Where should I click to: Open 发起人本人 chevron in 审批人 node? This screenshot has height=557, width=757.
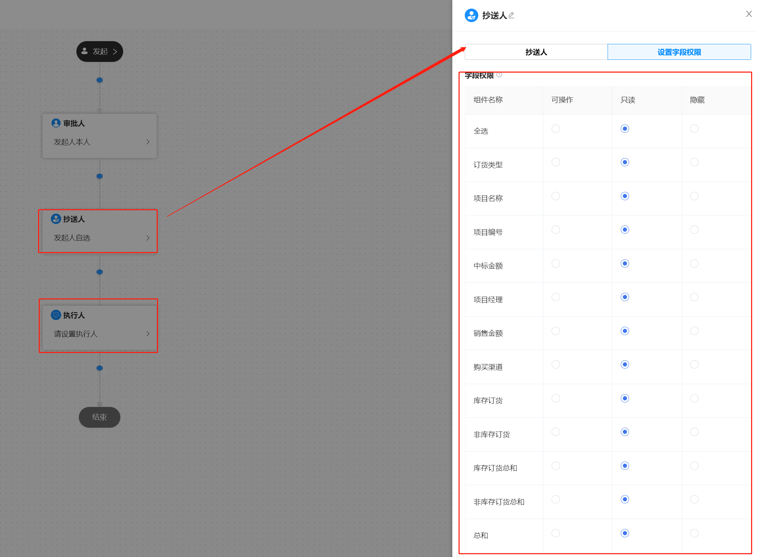(x=148, y=142)
